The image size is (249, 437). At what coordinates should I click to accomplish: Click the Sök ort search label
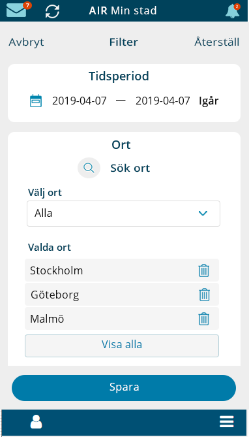point(130,169)
